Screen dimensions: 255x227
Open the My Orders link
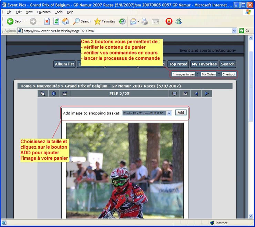208,74
